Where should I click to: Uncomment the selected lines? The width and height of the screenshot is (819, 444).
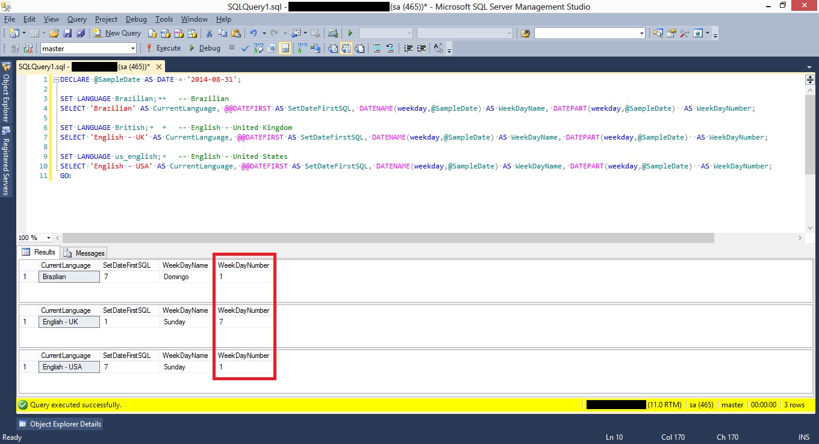[x=390, y=48]
